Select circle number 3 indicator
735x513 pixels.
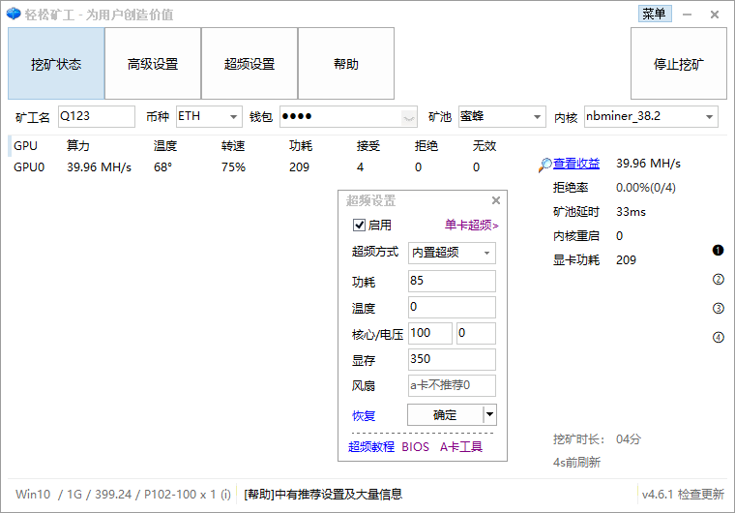click(718, 309)
